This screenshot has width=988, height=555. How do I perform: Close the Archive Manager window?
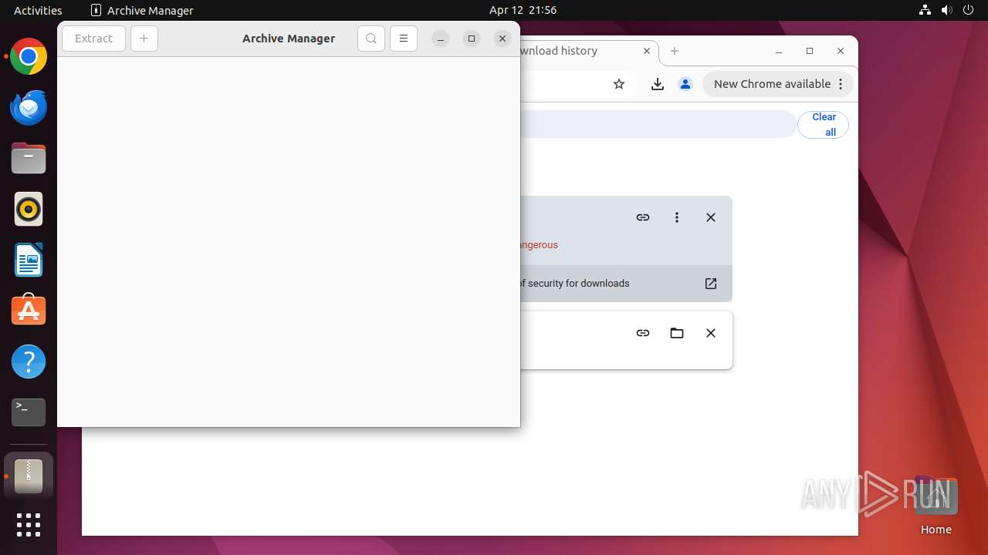point(502,39)
